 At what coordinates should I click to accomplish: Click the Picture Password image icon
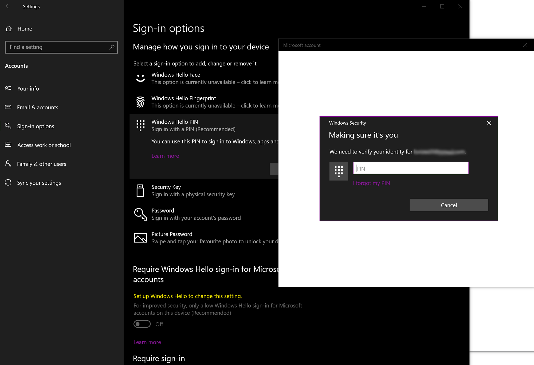pos(140,237)
